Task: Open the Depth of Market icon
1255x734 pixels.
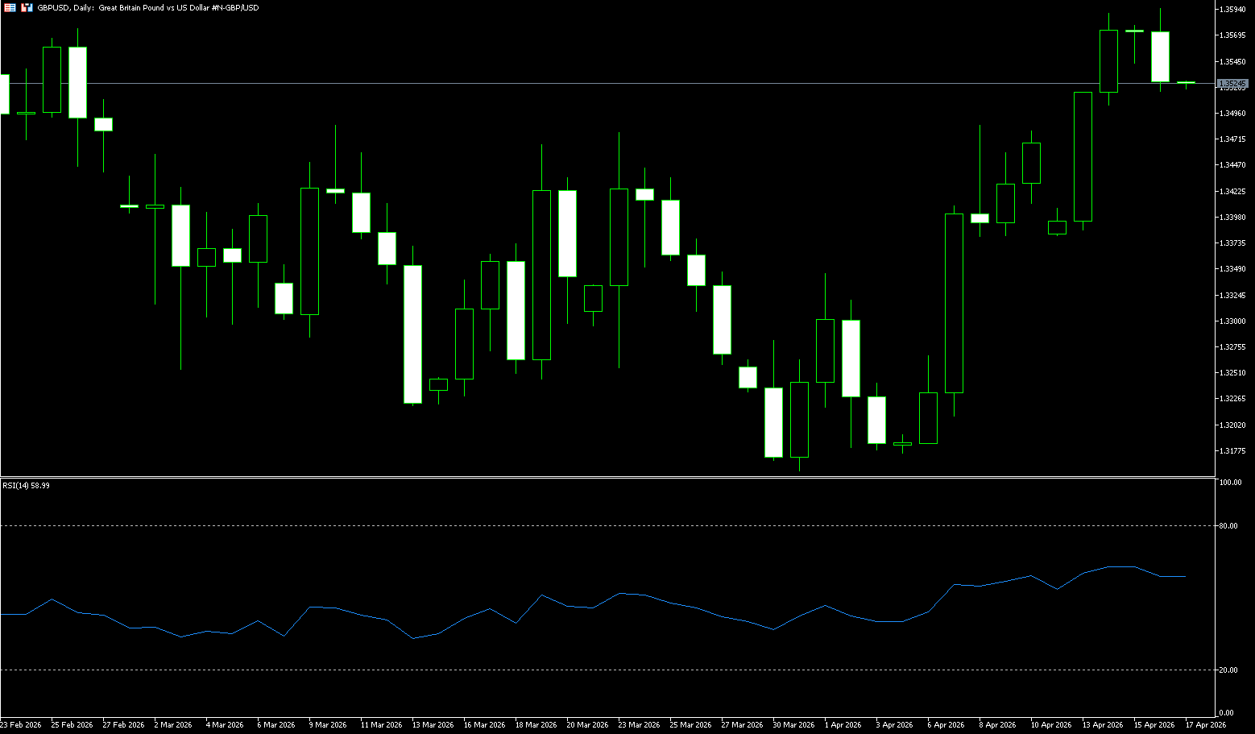Action: click(x=10, y=7)
